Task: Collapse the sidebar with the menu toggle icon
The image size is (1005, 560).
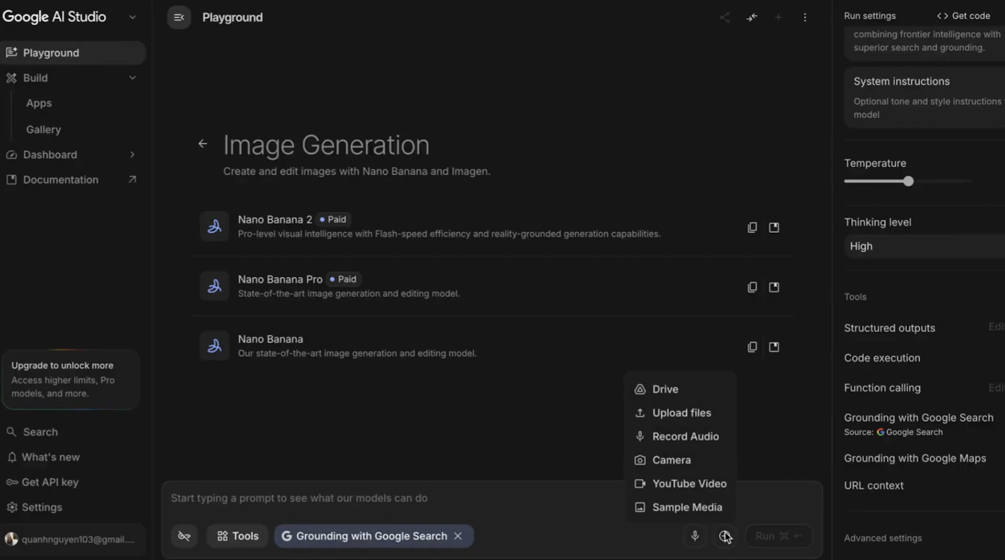Action: click(x=179, y=18)
